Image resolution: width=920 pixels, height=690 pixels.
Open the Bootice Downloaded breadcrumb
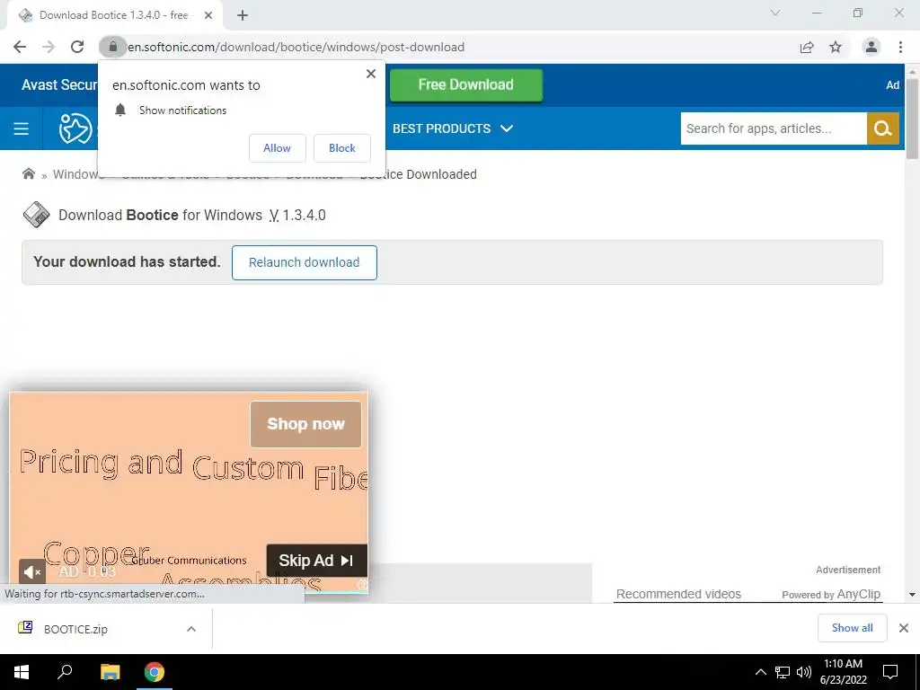418,174
